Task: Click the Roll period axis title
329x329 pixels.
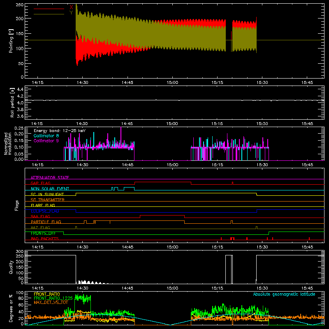Action: [x=12, y=102]
